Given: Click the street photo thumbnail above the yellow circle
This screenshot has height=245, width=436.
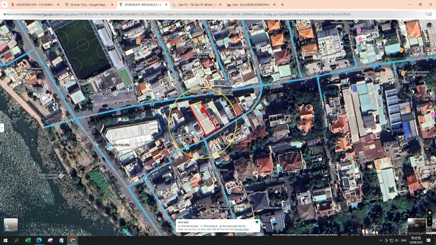Looking at the screenshot, I should 223,87.
